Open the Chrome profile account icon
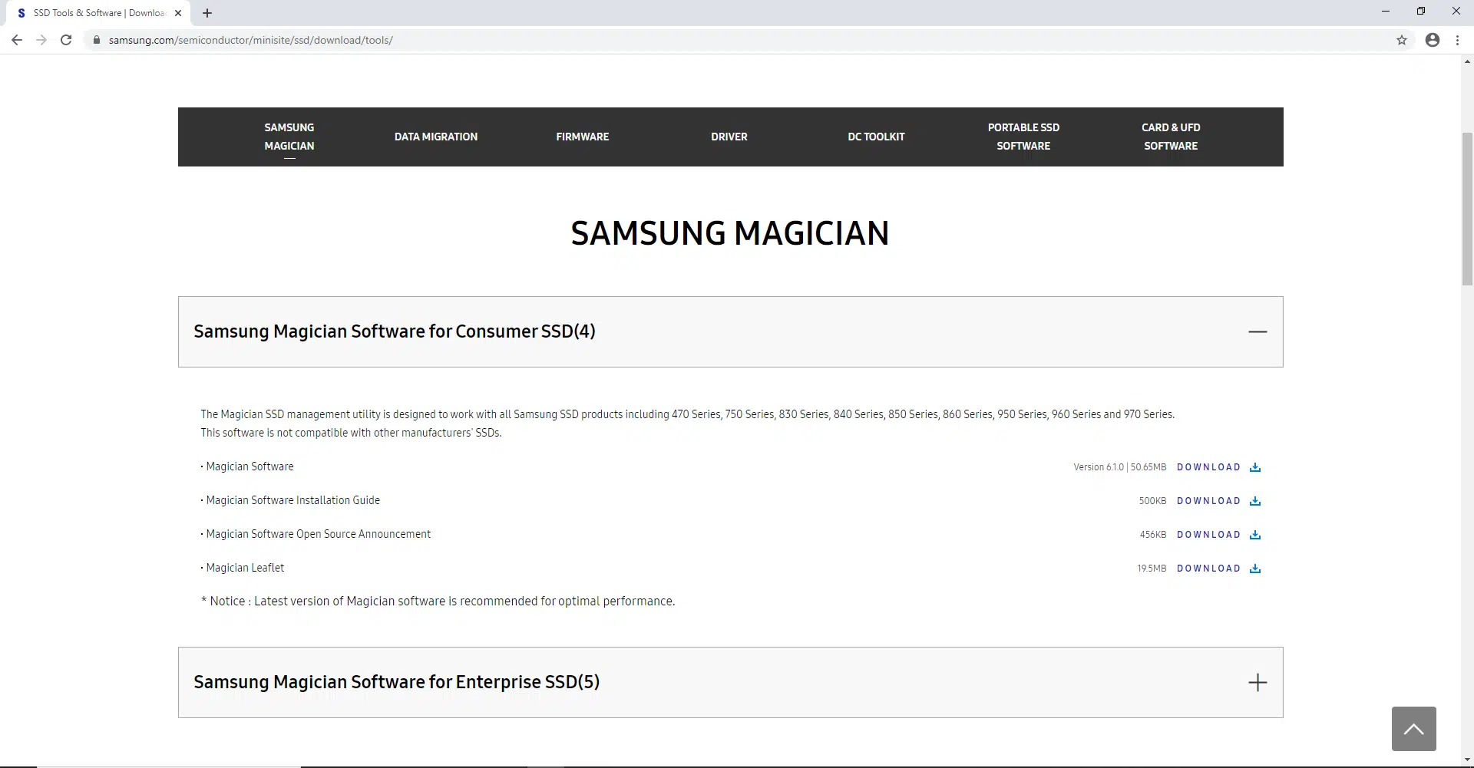The height and width of the screenshot is (768, 1474). click(x=1433, y=40)
